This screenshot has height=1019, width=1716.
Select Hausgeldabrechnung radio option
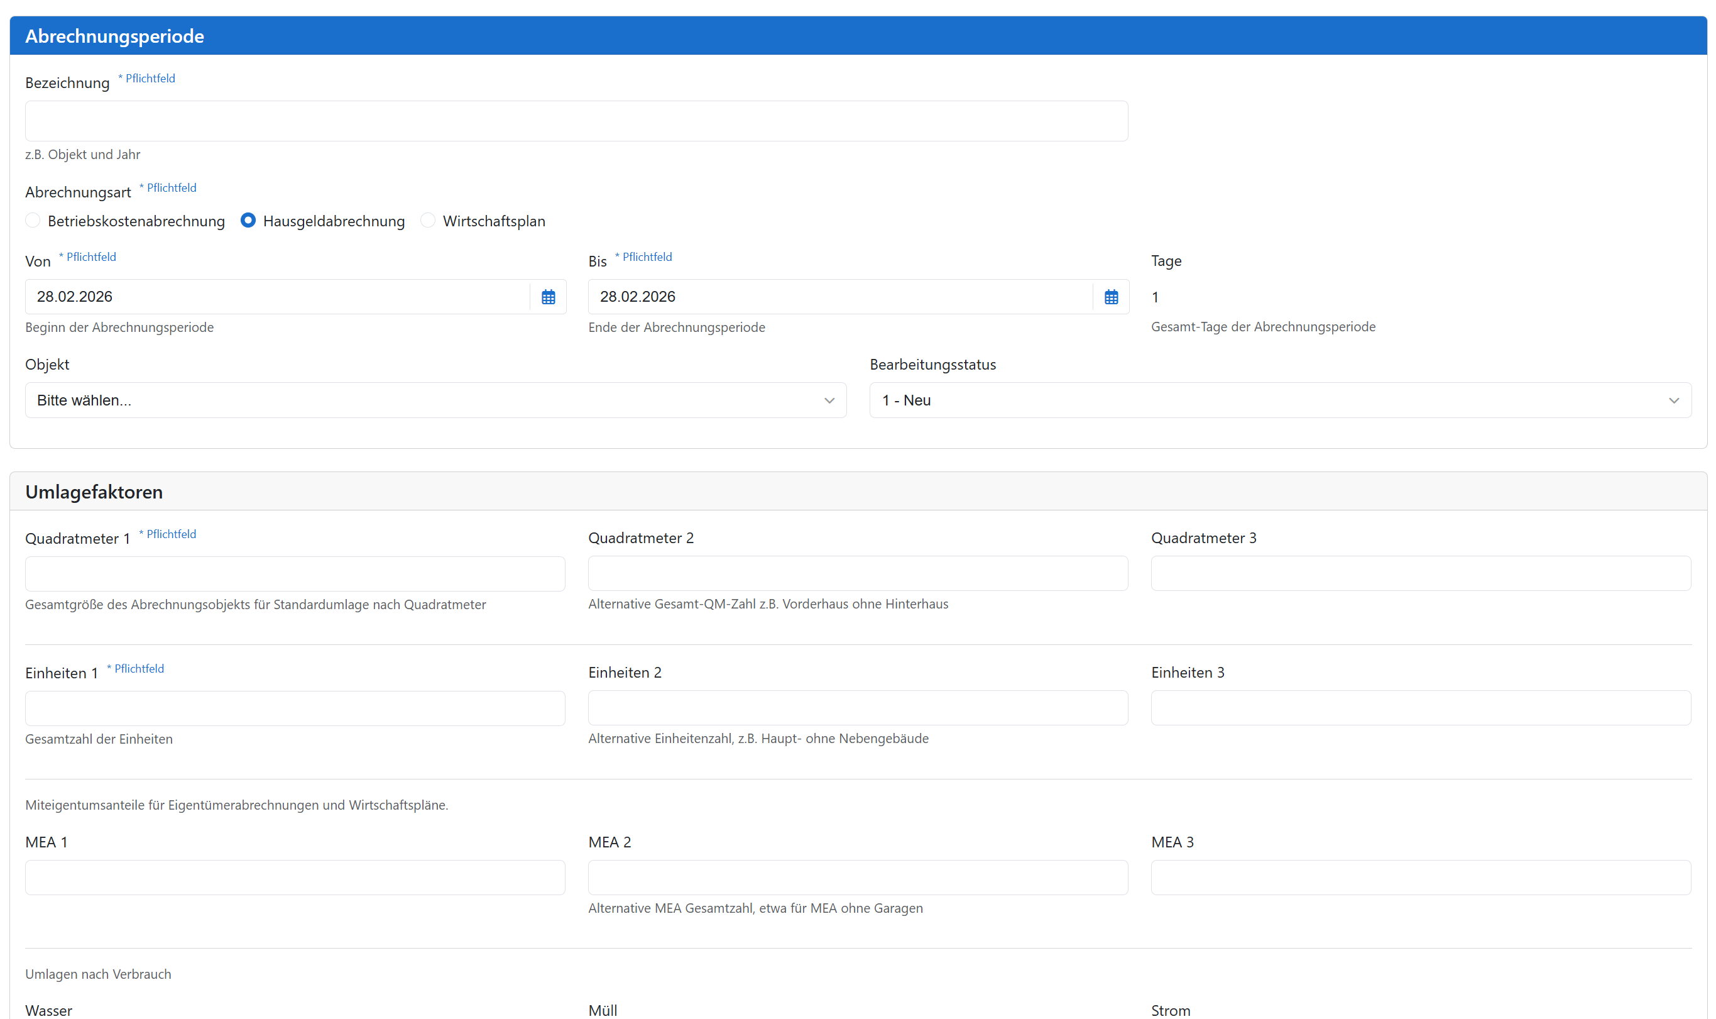248,221
